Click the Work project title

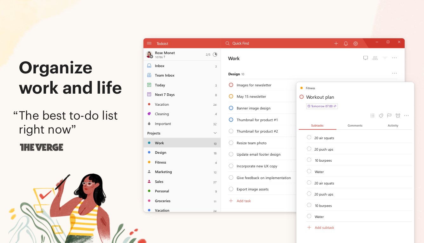coord(234,59)
